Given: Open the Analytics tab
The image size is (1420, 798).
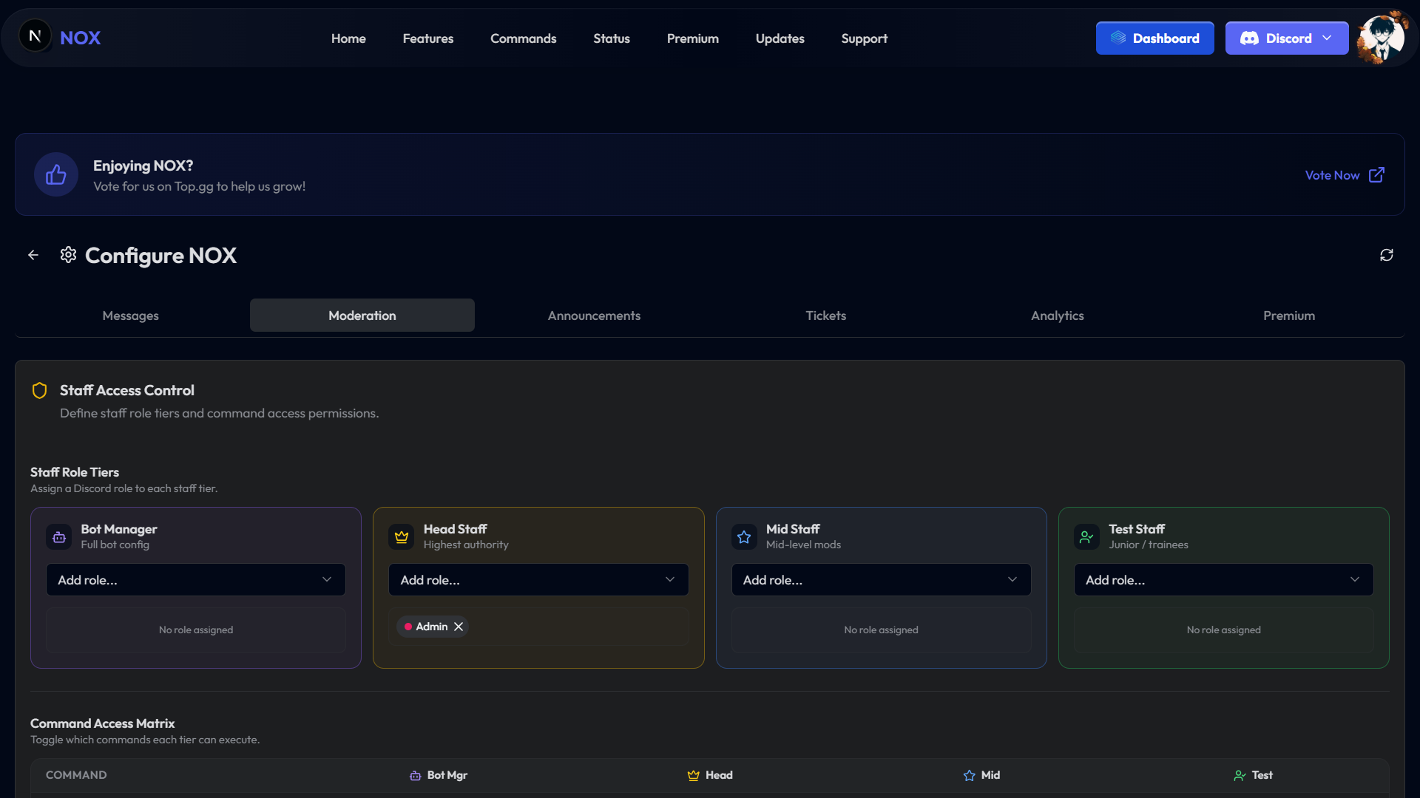Looking at the screenshot, I should click(1058, 316).
